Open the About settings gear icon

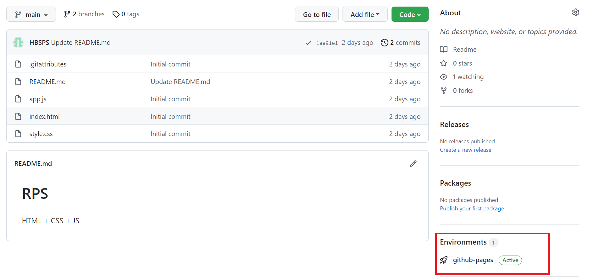575,13
